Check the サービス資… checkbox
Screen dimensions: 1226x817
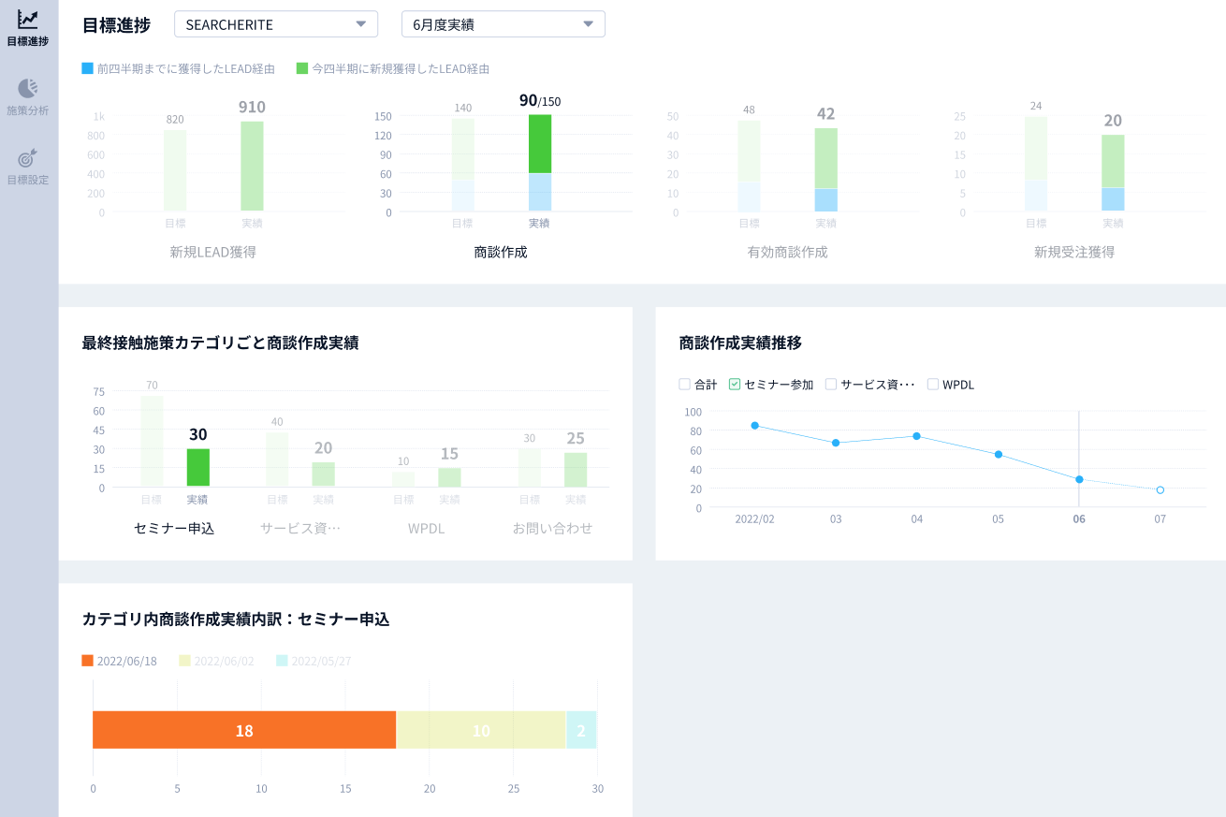(831, 384)
